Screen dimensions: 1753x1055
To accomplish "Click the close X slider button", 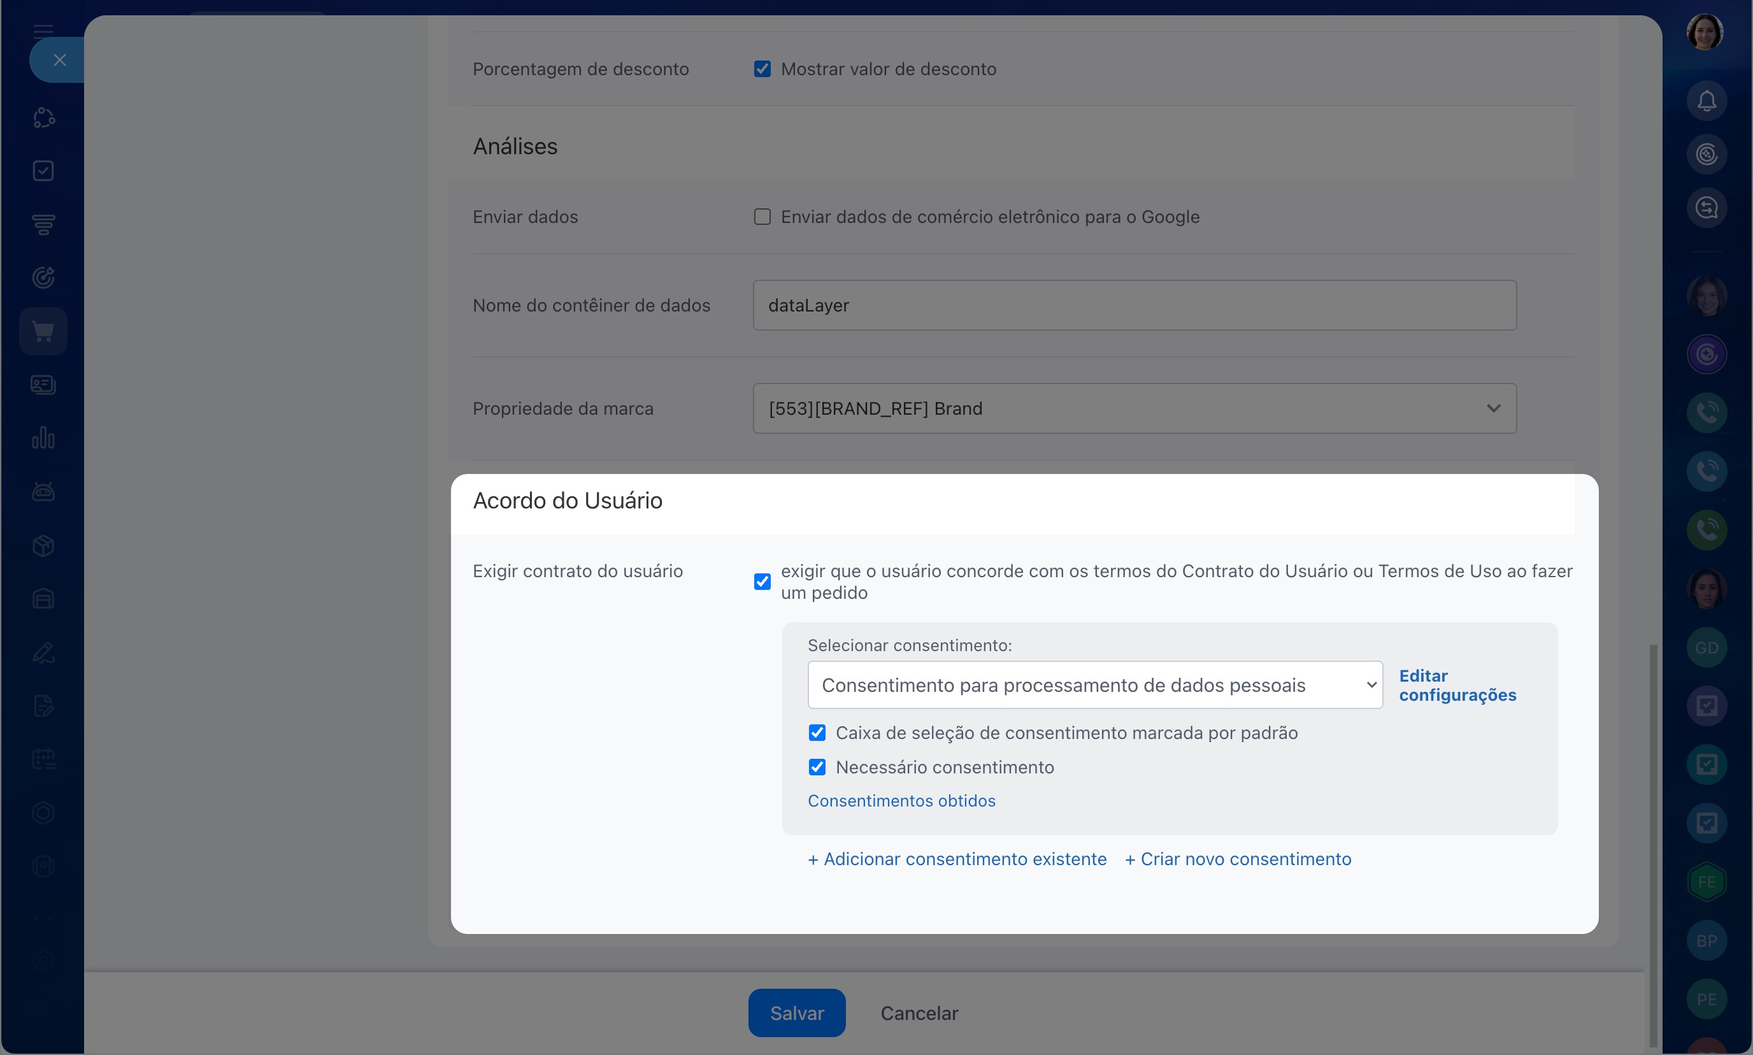I will 60,61.
